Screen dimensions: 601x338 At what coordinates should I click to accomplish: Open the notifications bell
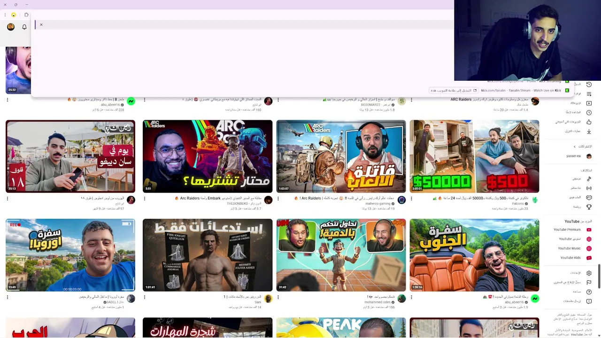pos(24,27)
